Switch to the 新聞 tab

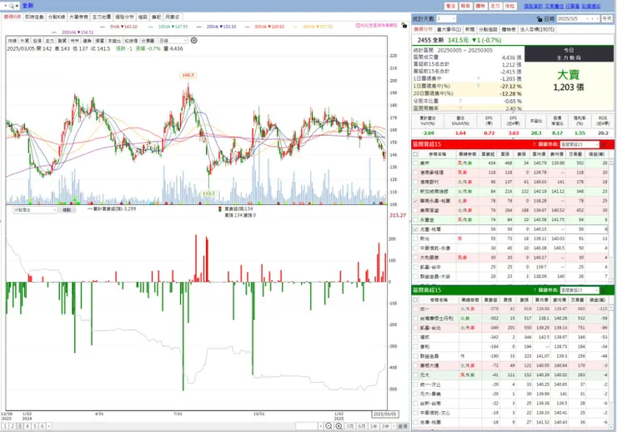(469, 29)
